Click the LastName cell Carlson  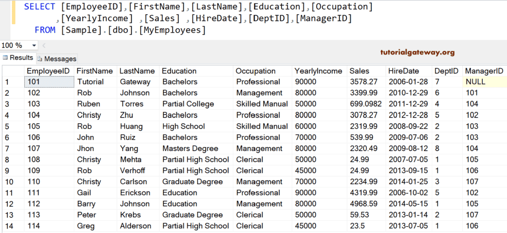click(x=138, y=182)
